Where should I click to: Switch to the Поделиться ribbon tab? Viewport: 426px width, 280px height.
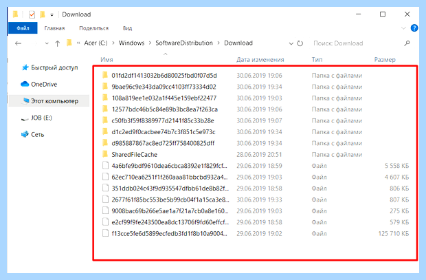[x=93, y=28]
